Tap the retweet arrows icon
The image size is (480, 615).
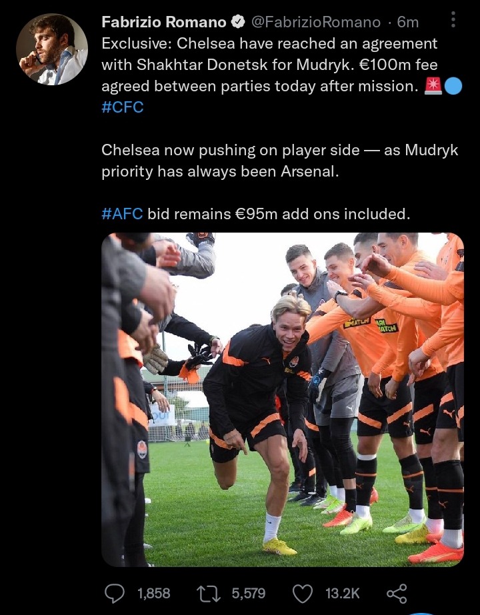(209, 594)
